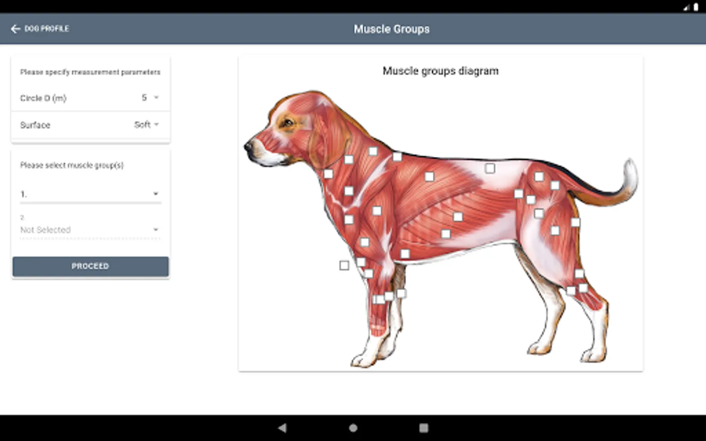Click the PROCEED button

point(91,266)
